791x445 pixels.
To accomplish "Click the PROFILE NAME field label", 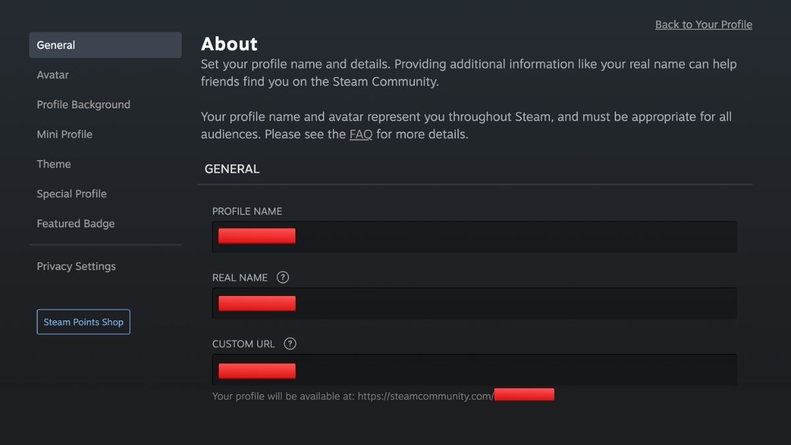I will [x=247, y=212].
